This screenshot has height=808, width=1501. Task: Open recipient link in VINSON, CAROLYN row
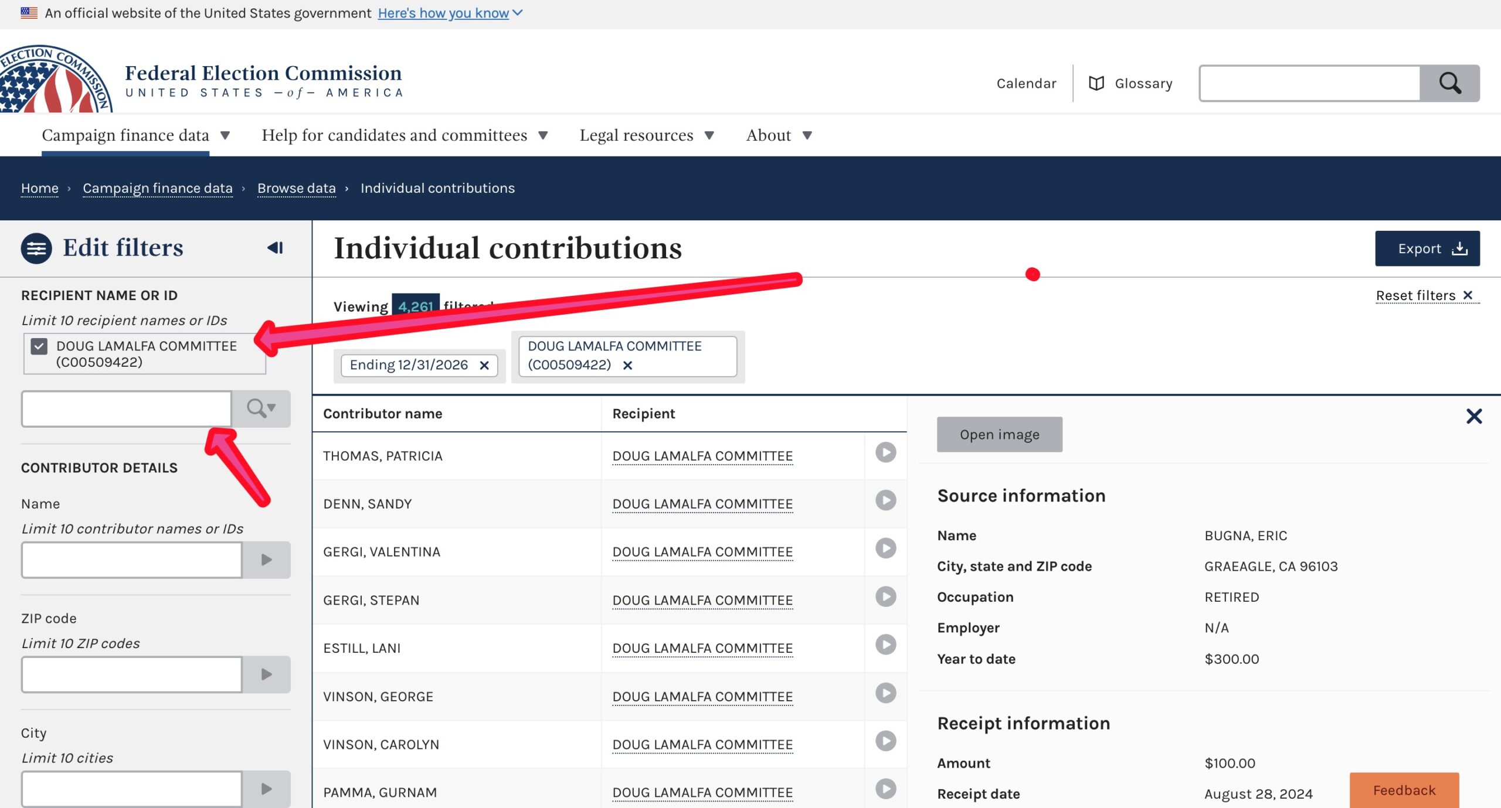click(x=702, y=745)
